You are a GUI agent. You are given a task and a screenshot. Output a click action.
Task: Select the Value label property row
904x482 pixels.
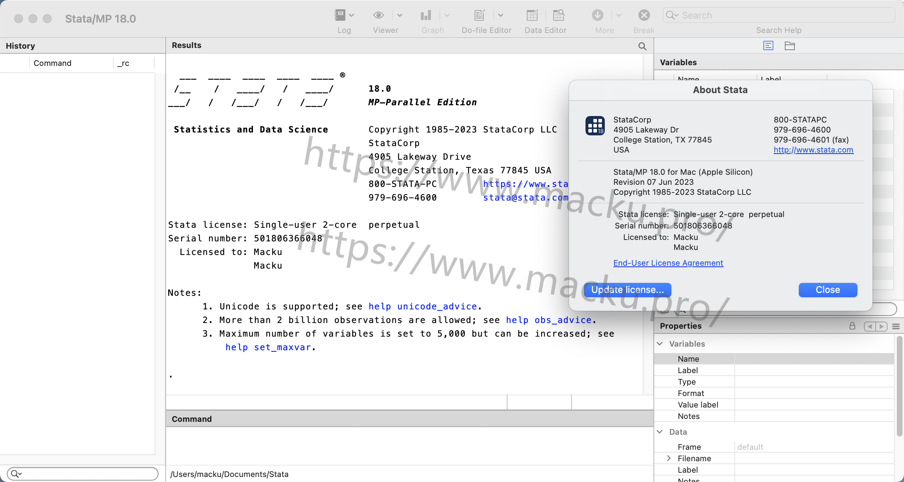(774, 405)
